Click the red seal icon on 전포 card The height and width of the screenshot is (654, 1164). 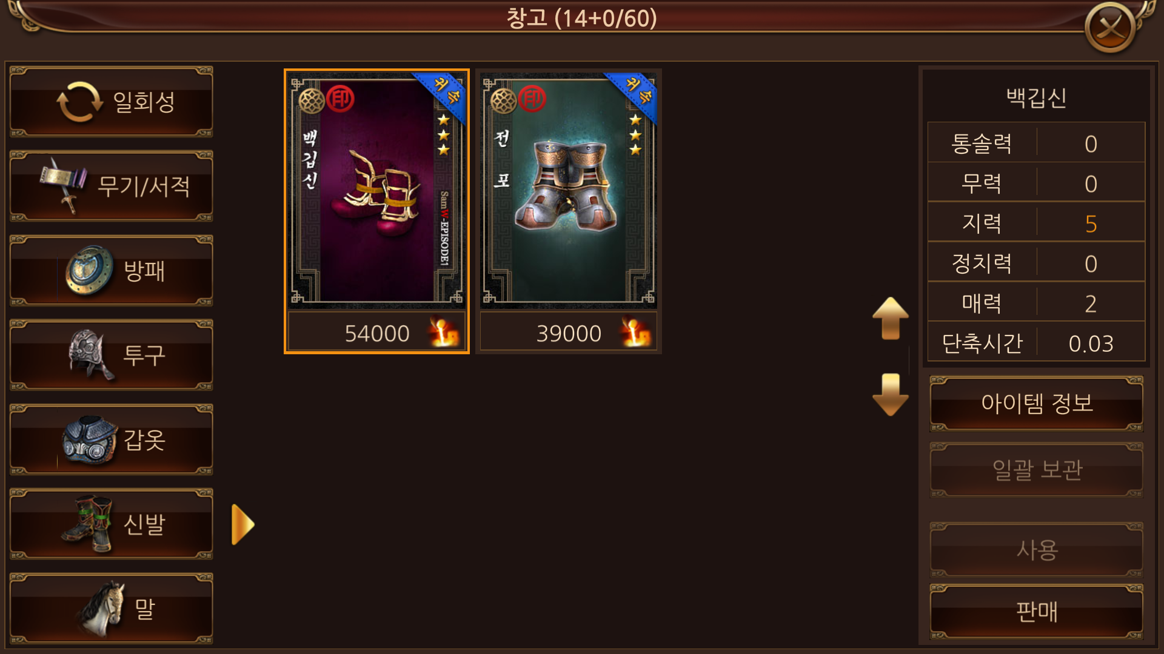[532, 99]
